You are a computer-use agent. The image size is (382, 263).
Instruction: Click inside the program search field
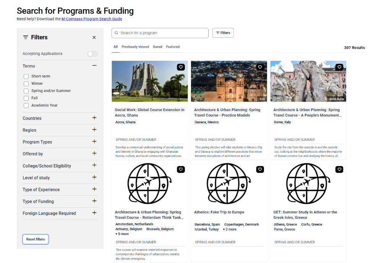click(x=160, y=33)
